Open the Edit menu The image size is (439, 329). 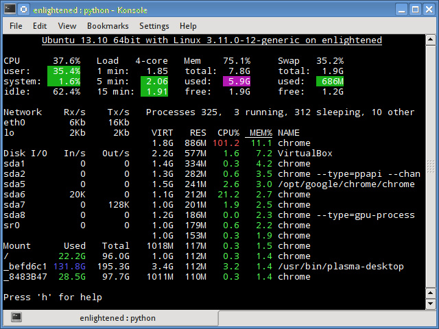(40, 26)
